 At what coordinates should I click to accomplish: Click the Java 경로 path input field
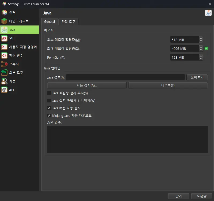pyautogui.click(x=125, y=77)
